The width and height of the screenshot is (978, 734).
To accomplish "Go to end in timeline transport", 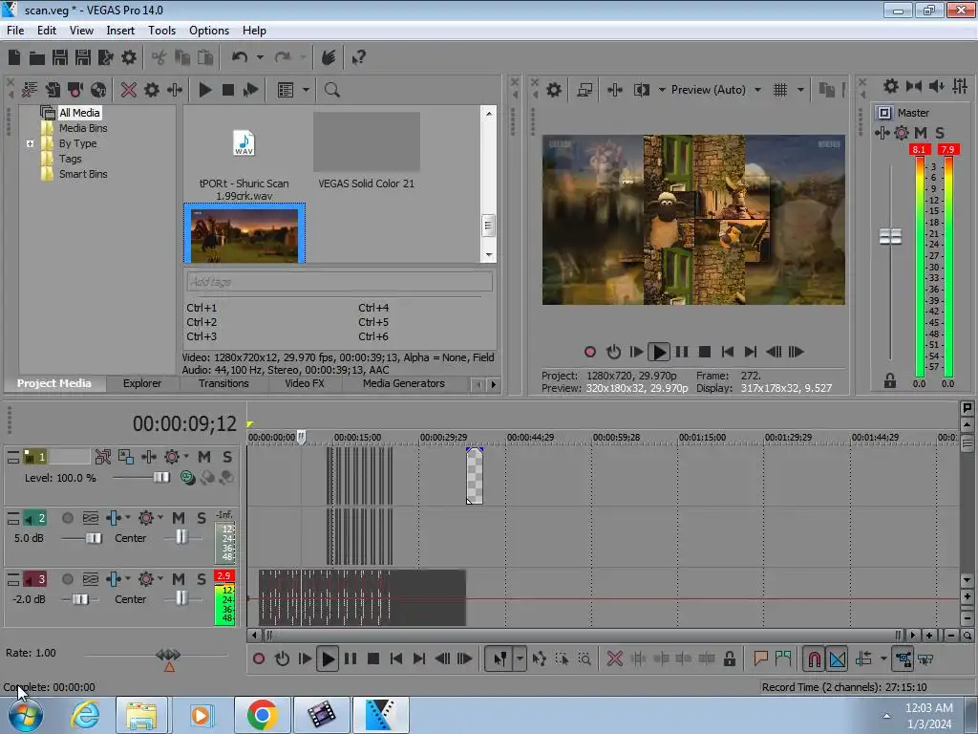I will (419, 658).
